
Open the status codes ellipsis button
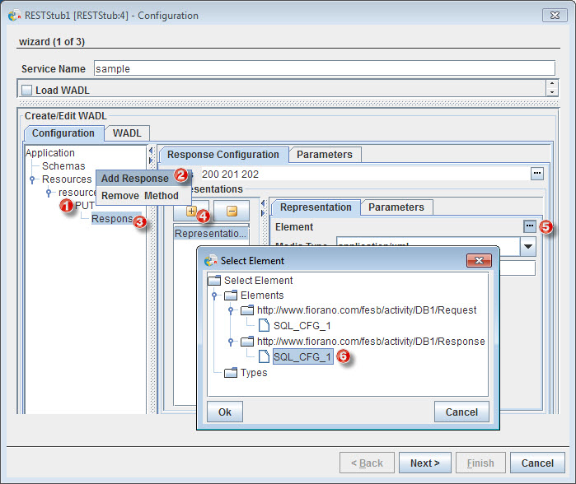[x=537, y=173]
